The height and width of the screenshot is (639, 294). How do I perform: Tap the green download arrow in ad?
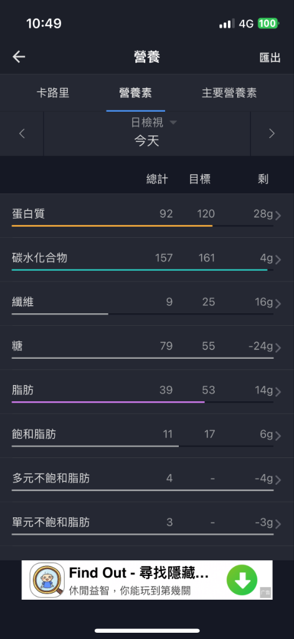(242, 580)
